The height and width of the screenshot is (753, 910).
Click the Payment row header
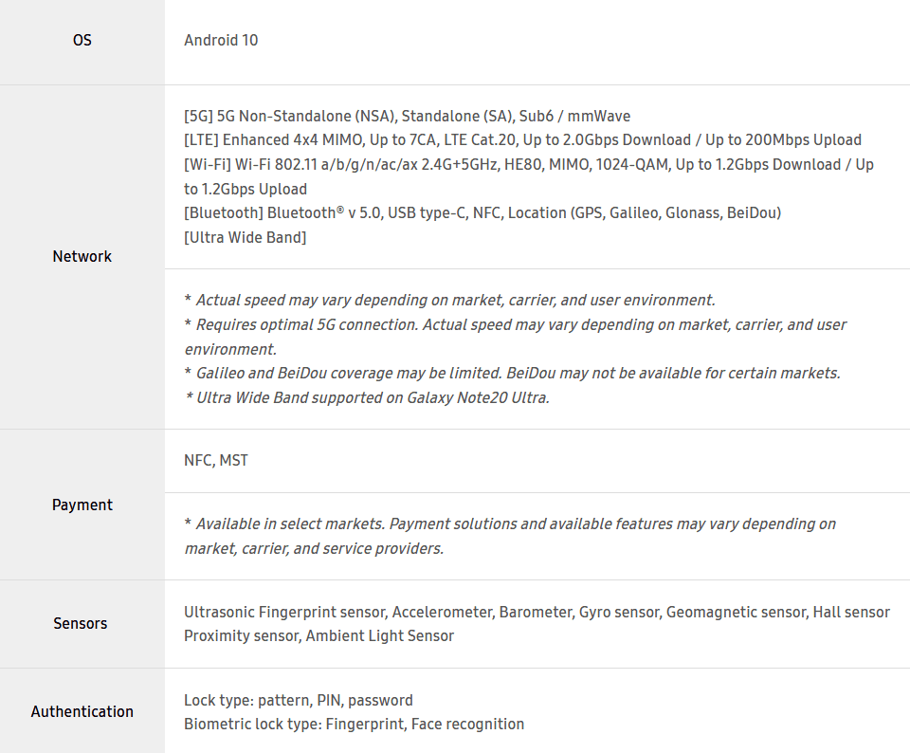(82, 505)
